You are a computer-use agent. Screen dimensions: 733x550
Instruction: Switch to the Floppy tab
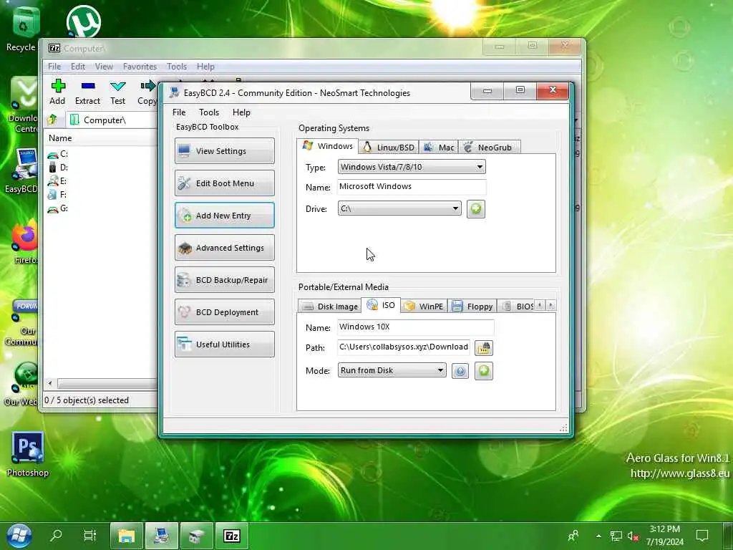(x=472, y=307)
